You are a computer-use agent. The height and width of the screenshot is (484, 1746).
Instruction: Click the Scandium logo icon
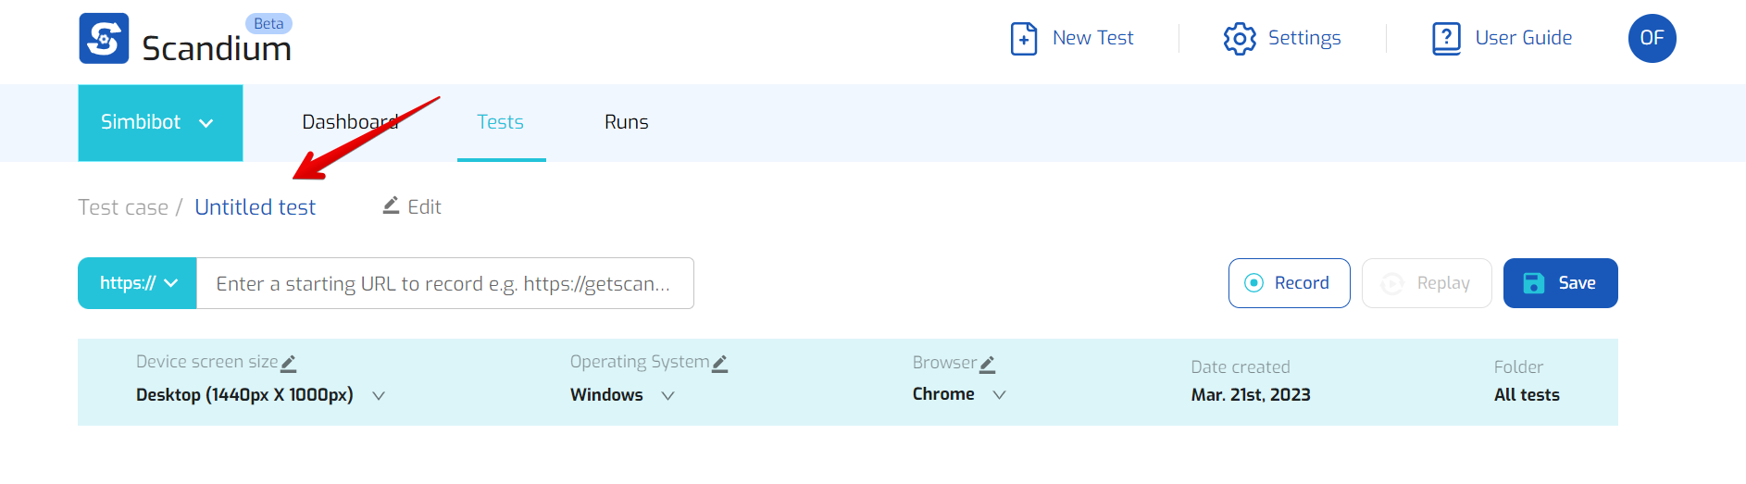click(104, 39)
